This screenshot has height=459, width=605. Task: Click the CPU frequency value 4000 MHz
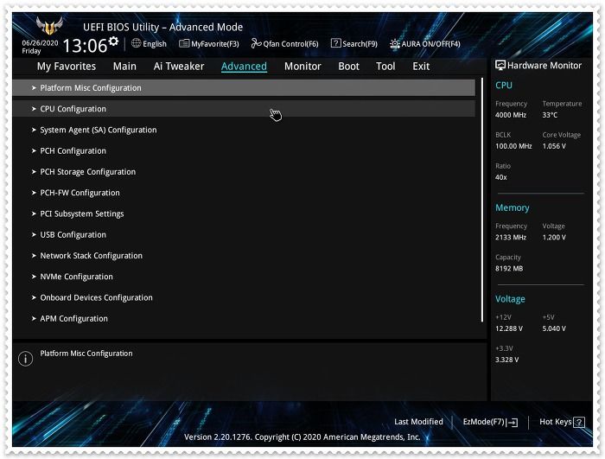511,115
